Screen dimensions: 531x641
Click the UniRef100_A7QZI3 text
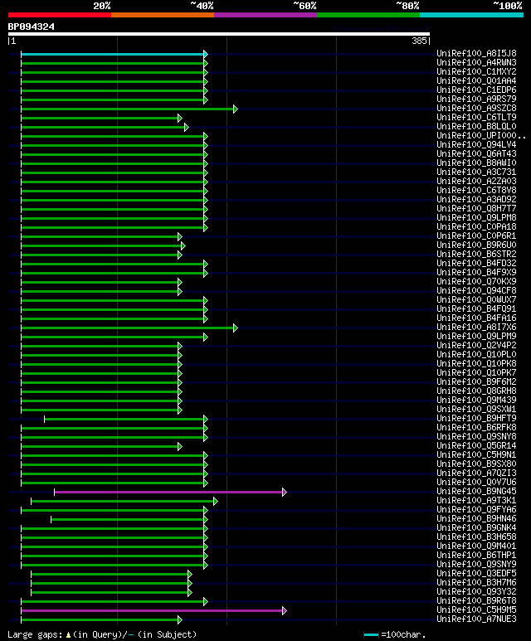[476, 473]
